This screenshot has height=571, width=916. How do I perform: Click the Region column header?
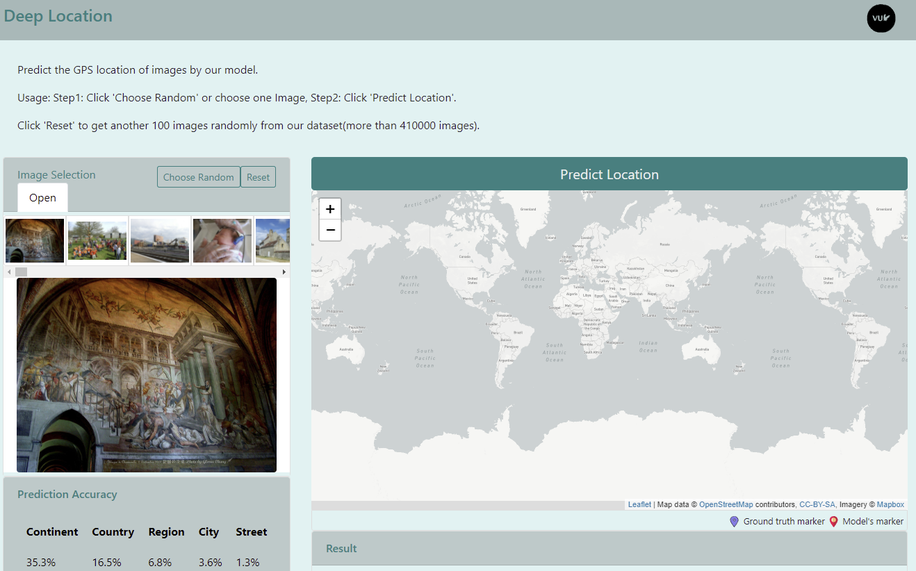(166, 532)
